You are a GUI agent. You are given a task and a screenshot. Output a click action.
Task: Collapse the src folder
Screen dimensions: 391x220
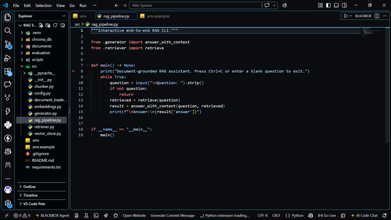(34, 66)
